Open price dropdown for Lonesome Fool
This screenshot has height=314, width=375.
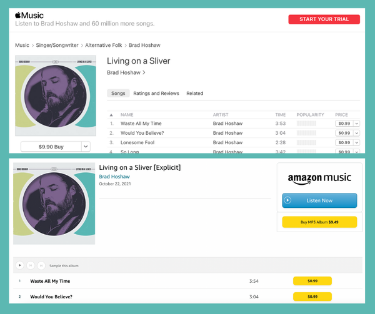click(x=357, y=142)
